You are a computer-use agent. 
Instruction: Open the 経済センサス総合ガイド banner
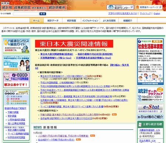click(x=16, y=46)
